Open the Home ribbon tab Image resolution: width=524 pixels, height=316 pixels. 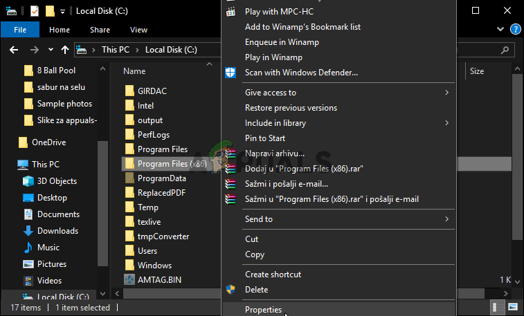pos(60,30)
